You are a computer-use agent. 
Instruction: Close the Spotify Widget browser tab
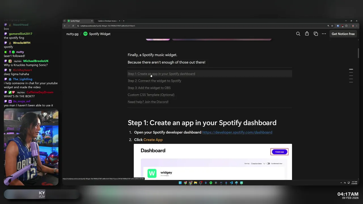[92, 21]
